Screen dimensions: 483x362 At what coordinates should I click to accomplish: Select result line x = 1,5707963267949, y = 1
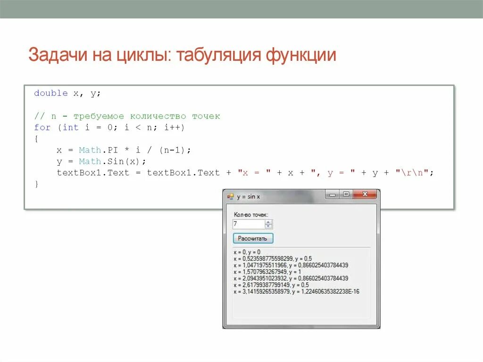coord(267,272)
